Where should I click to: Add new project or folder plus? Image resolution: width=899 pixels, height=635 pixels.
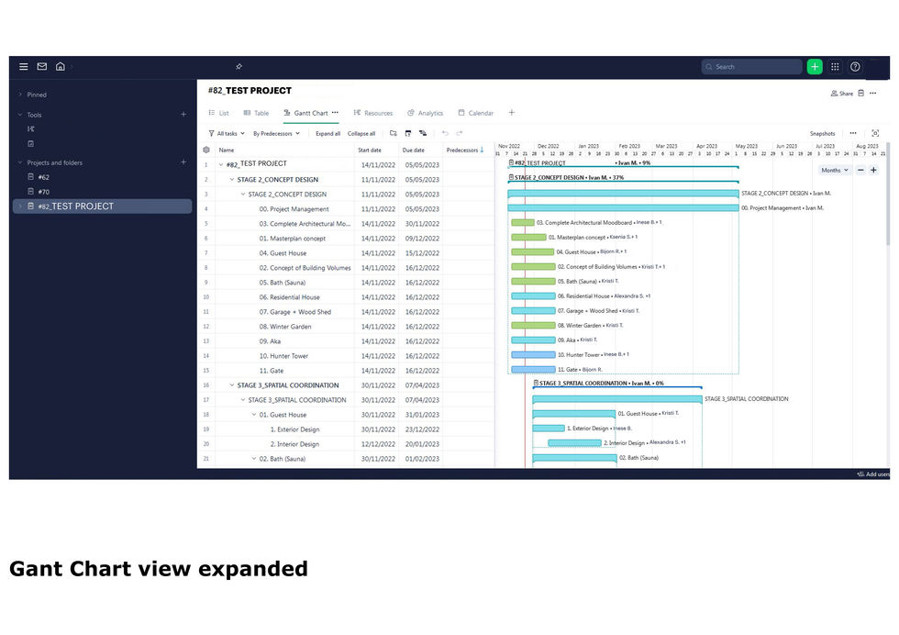[x=183, y=162]
